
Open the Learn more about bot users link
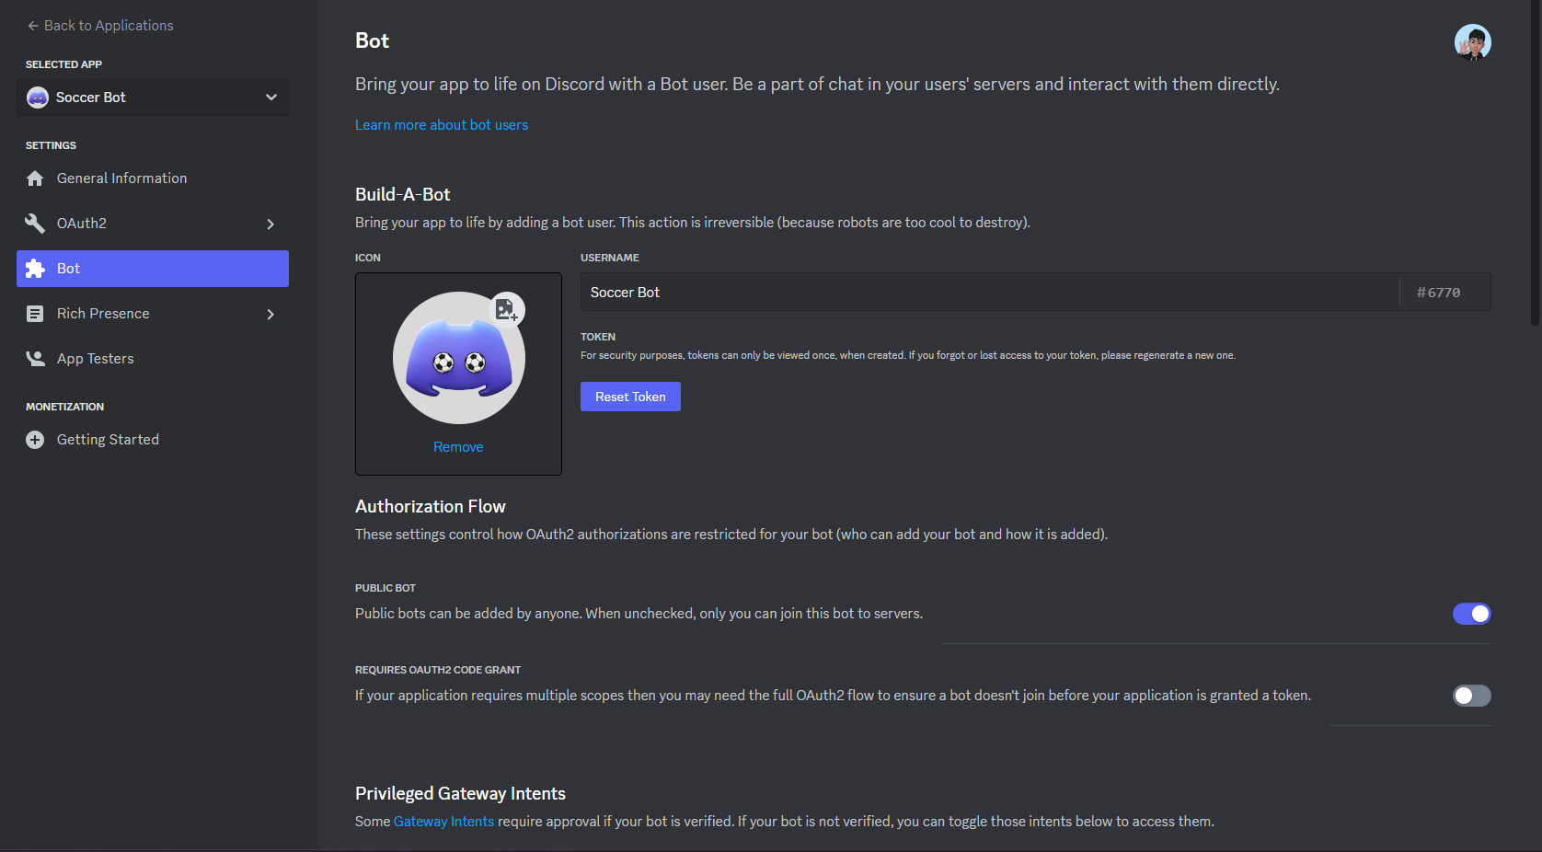pyautogui.click(x=442, y=125)
